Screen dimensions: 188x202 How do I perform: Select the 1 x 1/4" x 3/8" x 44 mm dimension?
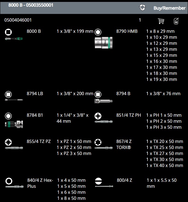73,118
